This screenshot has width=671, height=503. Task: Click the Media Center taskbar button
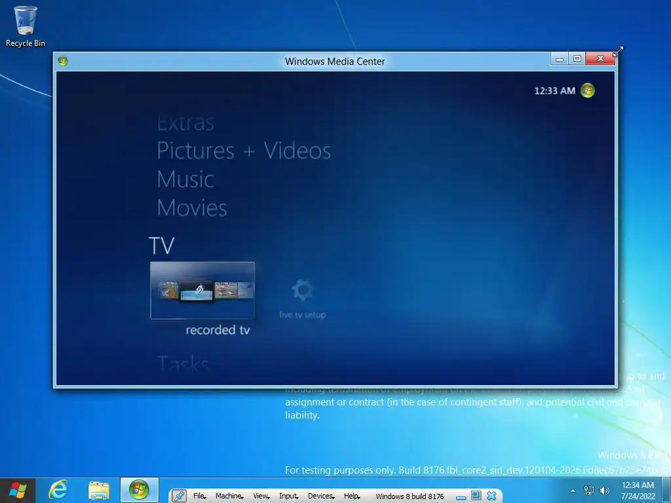point(140,490)
